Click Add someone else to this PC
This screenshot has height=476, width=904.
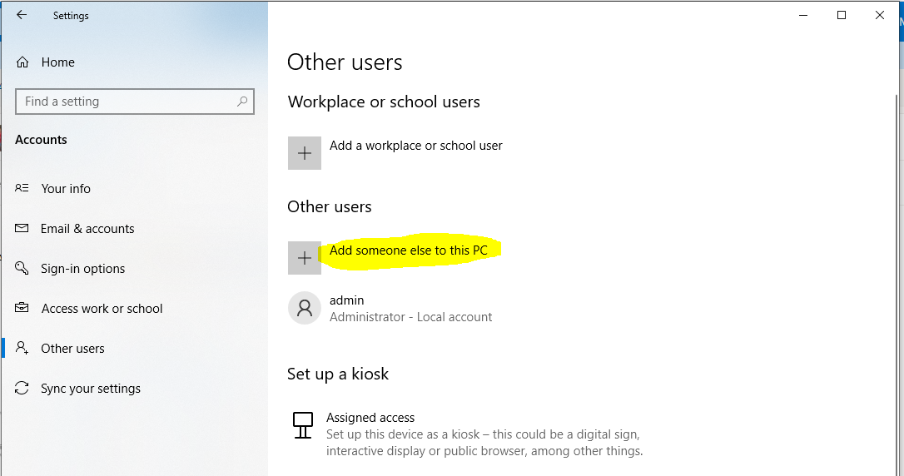pos(408,250)
